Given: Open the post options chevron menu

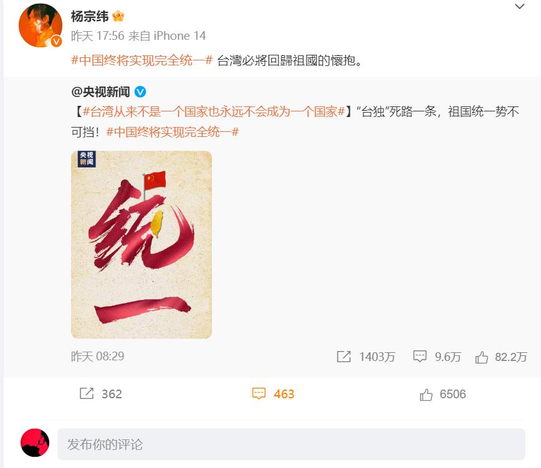Looking at the screenshot, I should [519, 6].
